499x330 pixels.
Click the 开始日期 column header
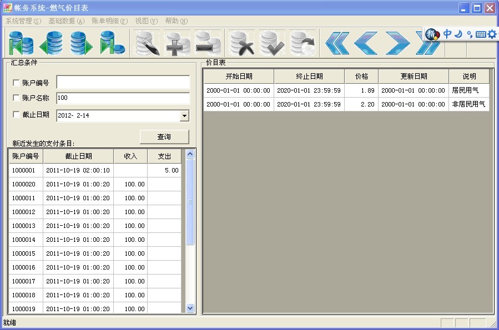(239, 77)
